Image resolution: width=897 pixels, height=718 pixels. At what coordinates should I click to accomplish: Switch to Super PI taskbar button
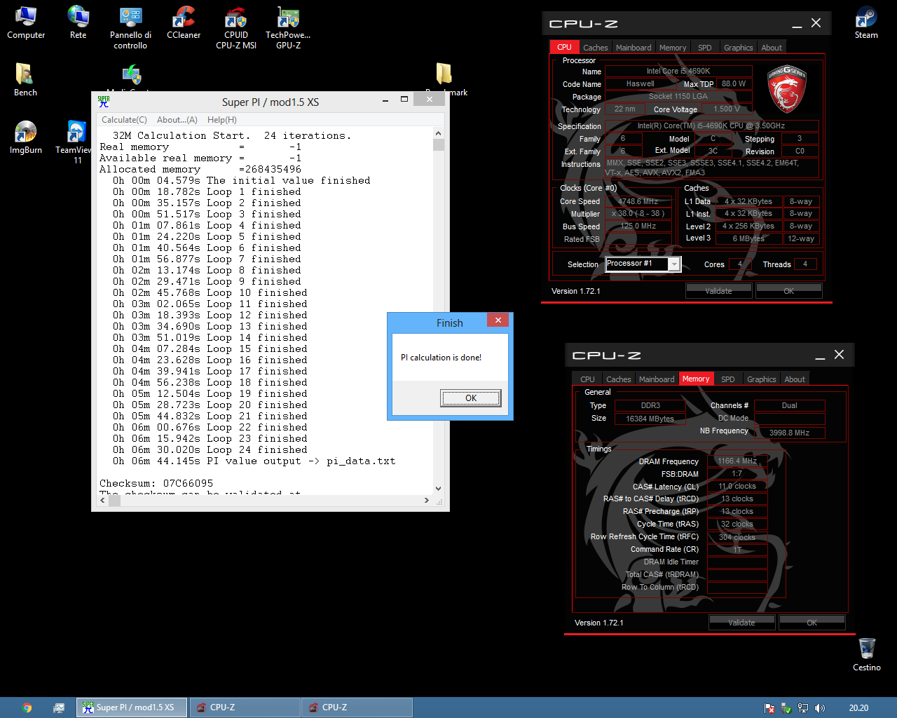coord(132,707)
